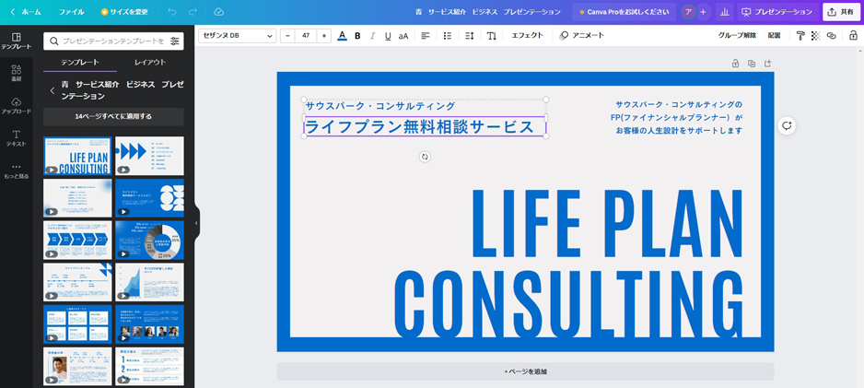864x388 pixels.
Task: Start プレゼンテーション mode
Action: coord(776,12)
